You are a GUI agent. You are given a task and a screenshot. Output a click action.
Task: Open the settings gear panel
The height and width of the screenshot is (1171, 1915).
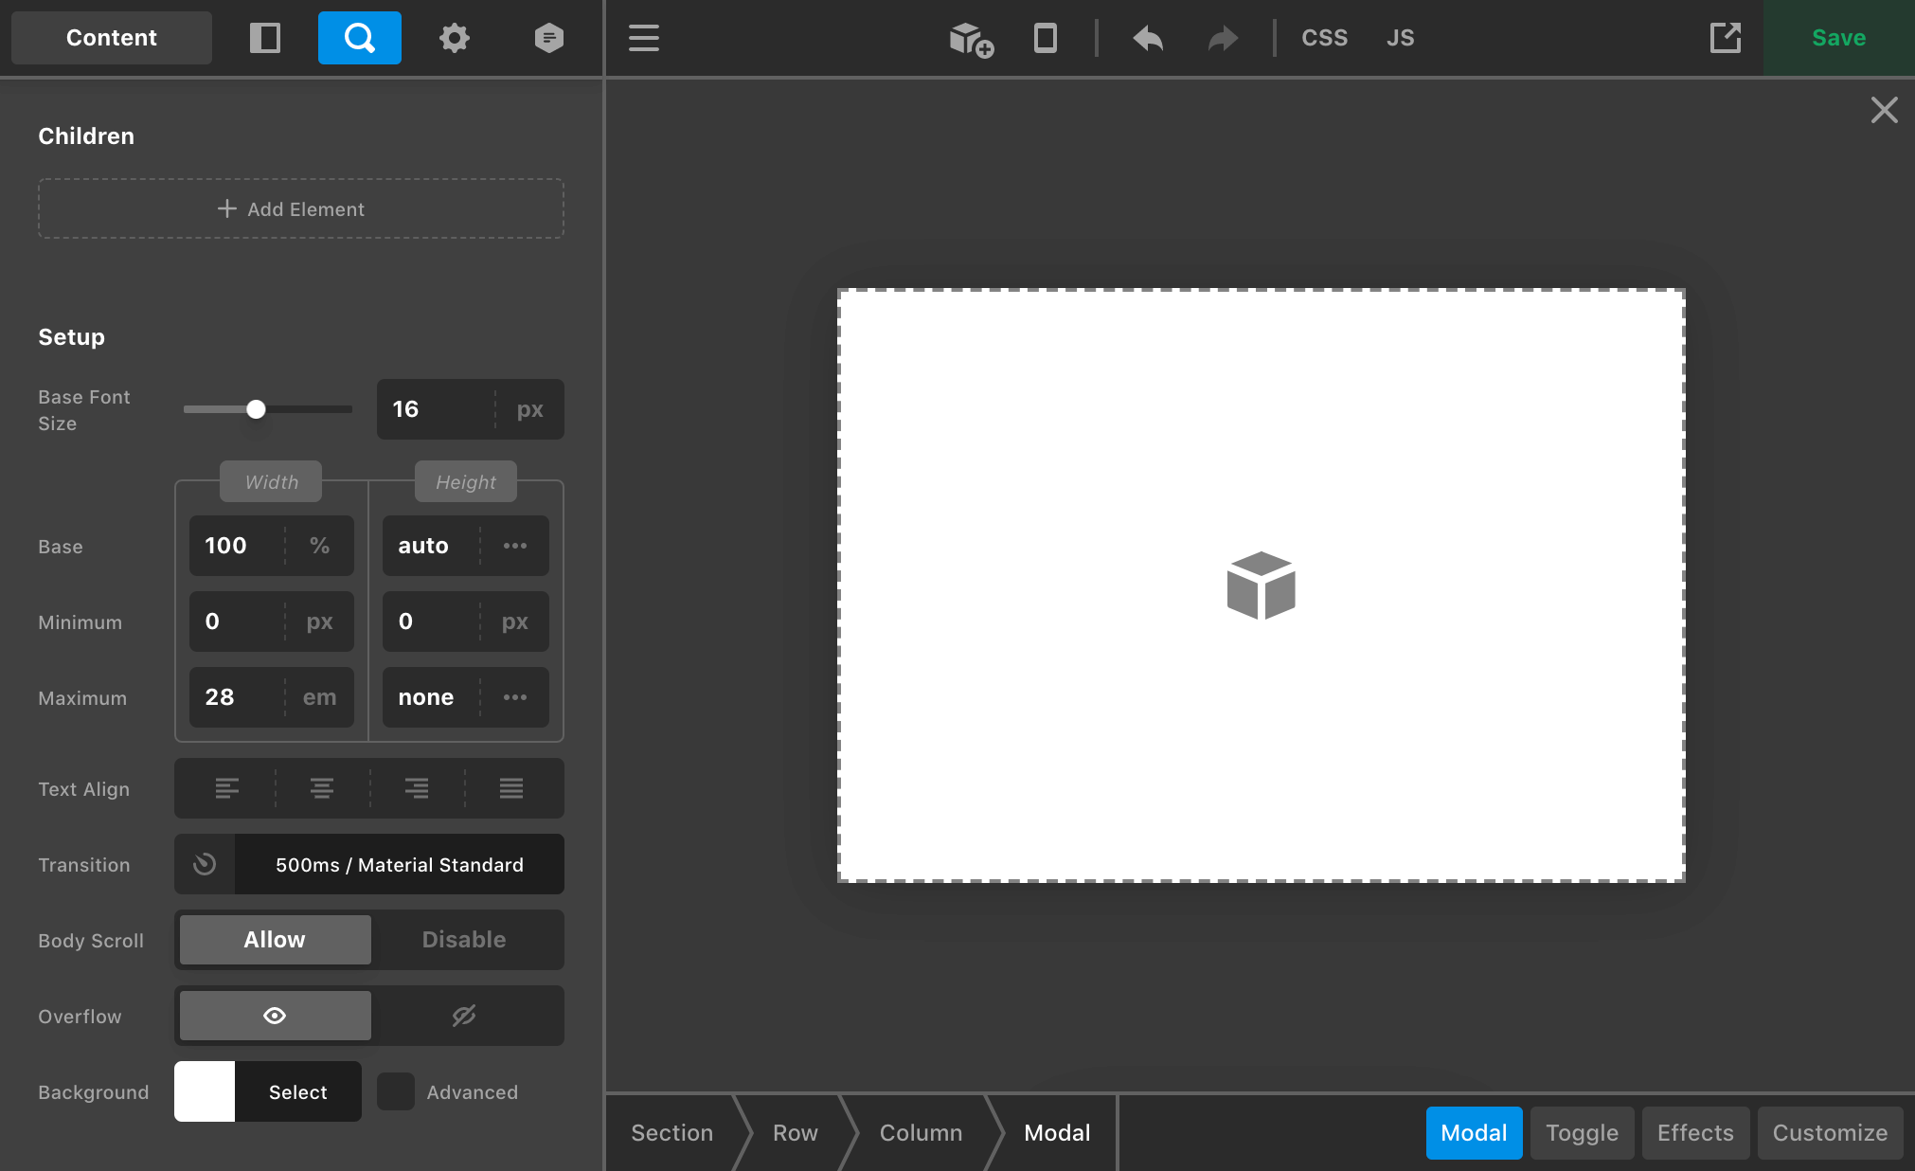coord(454,38)
